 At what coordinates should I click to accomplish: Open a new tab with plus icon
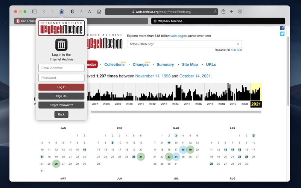tap(231, 12)
